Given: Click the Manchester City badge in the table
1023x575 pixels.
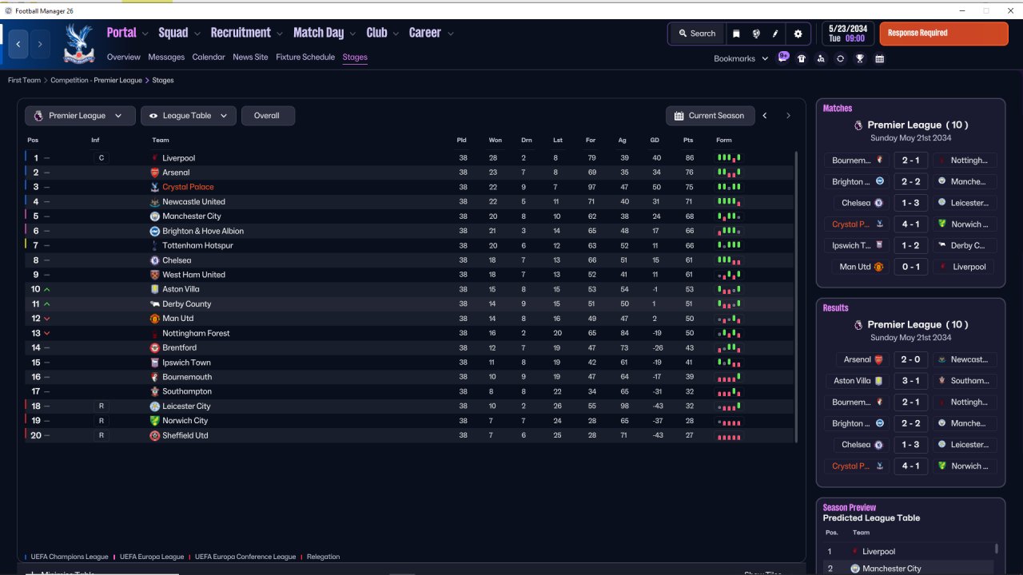Looking at the screenshot, I should click(x=155, y=216).
